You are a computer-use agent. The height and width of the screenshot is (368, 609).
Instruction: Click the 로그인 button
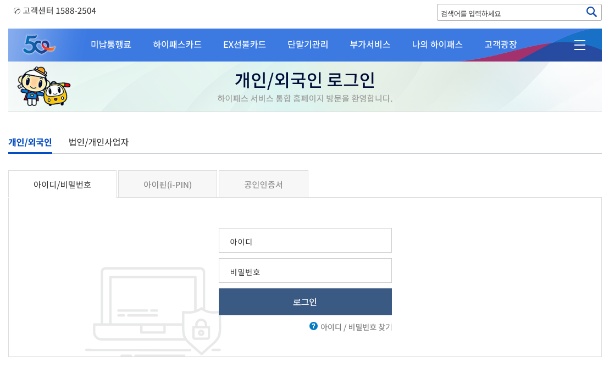pyautogui.click(x=305, y=302)
